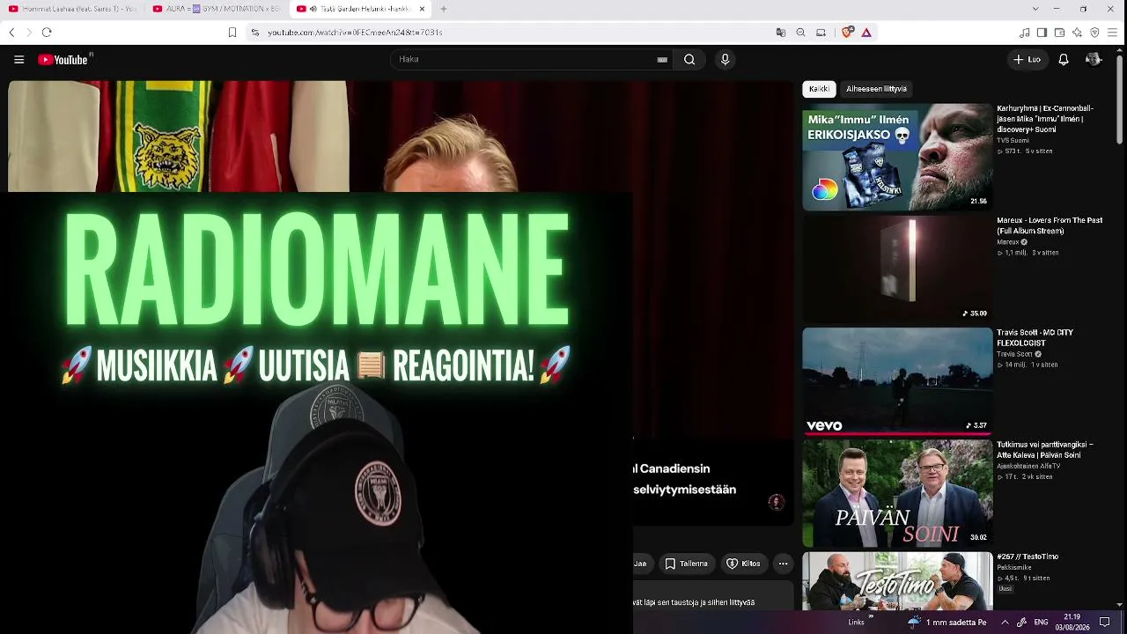Click the channel avatar in the video corner
Image resolution: width=1127 pixels, height=634 pixels.
pos(776,502)
